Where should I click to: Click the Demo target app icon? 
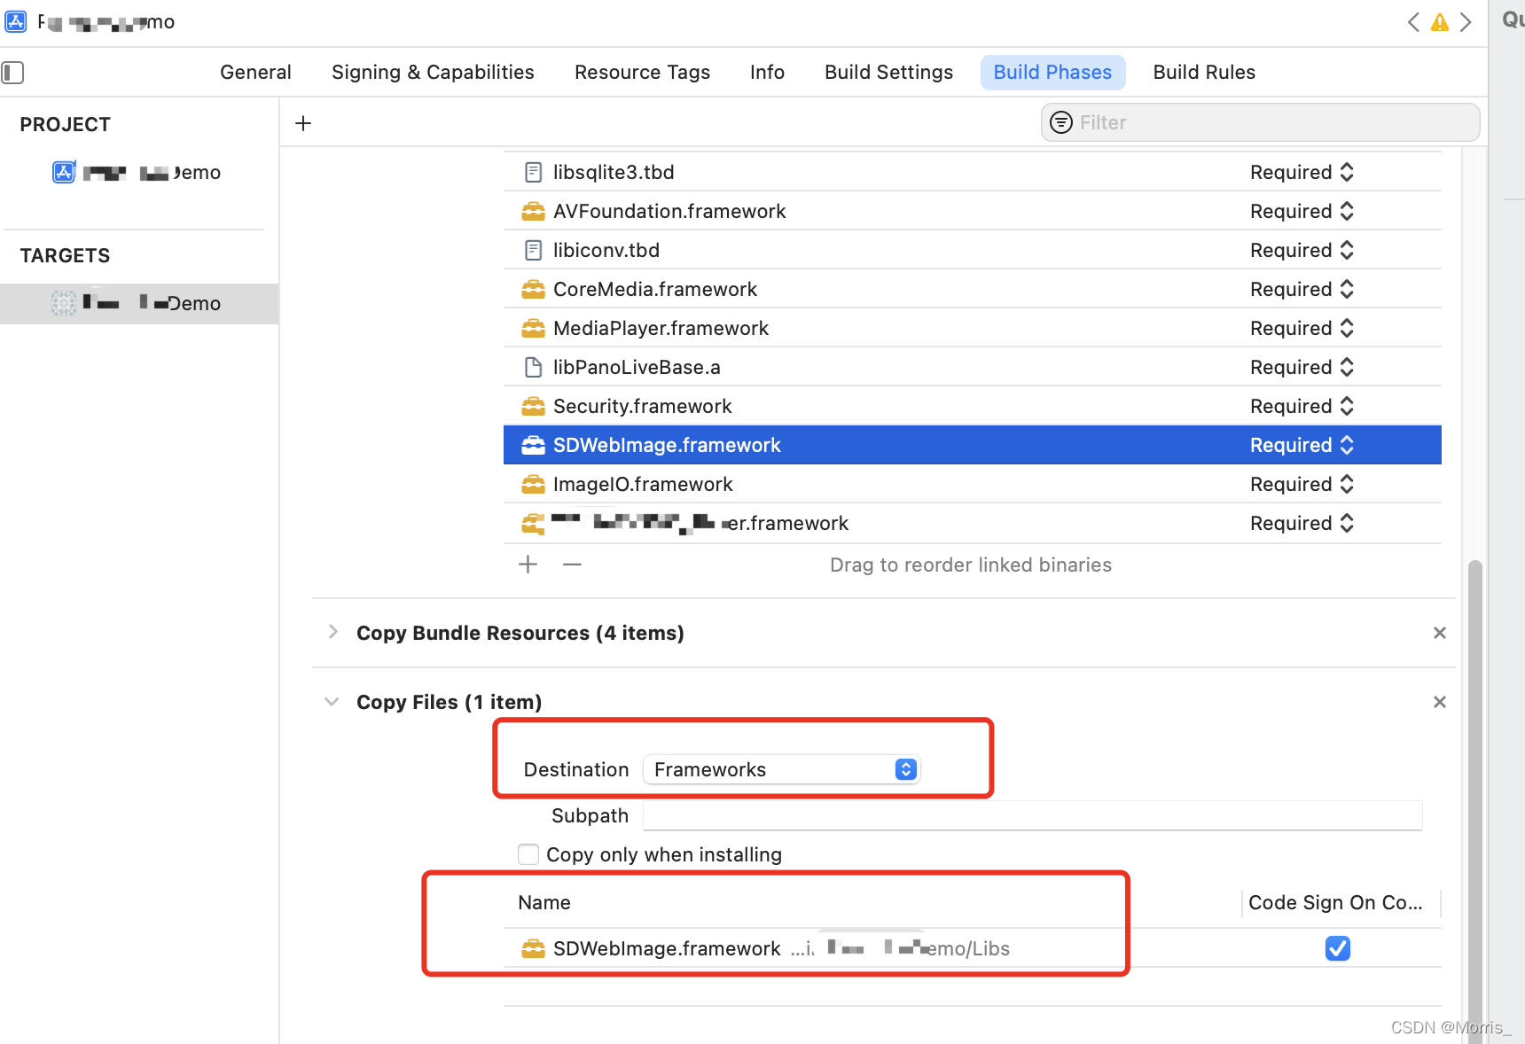point(64,303)
